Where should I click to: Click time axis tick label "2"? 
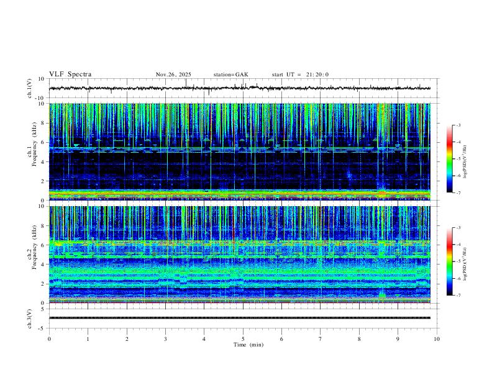coord(127,339)
